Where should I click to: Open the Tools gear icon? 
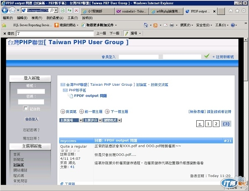tap(244, 11)
